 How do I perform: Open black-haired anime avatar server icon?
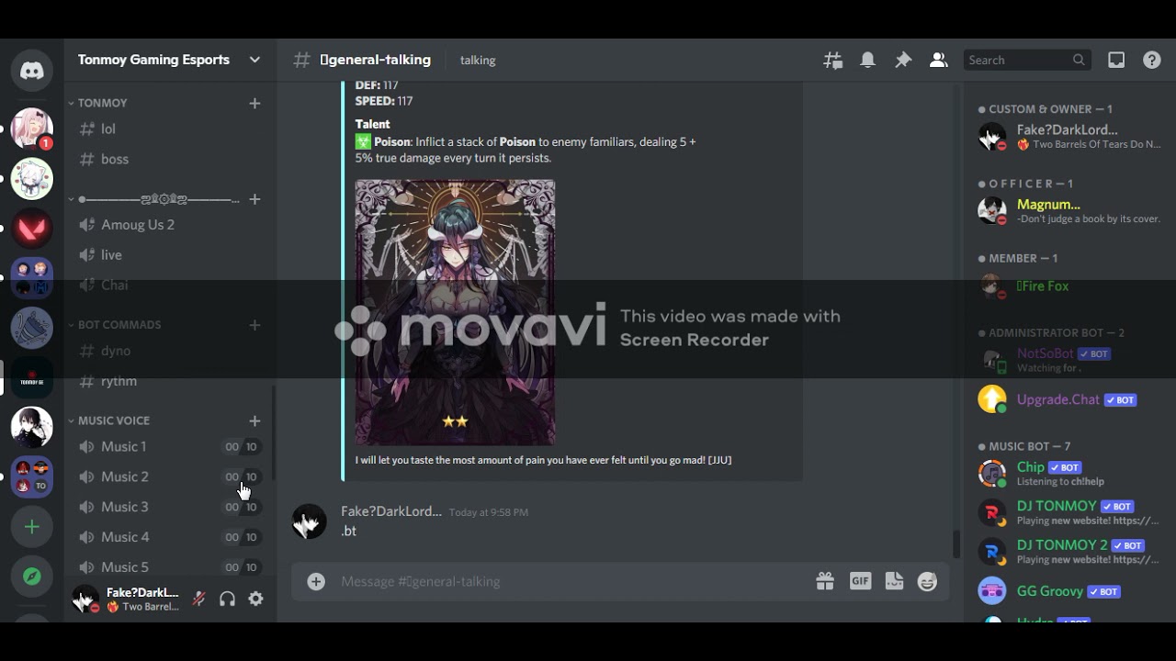click(x=32, y=428)
